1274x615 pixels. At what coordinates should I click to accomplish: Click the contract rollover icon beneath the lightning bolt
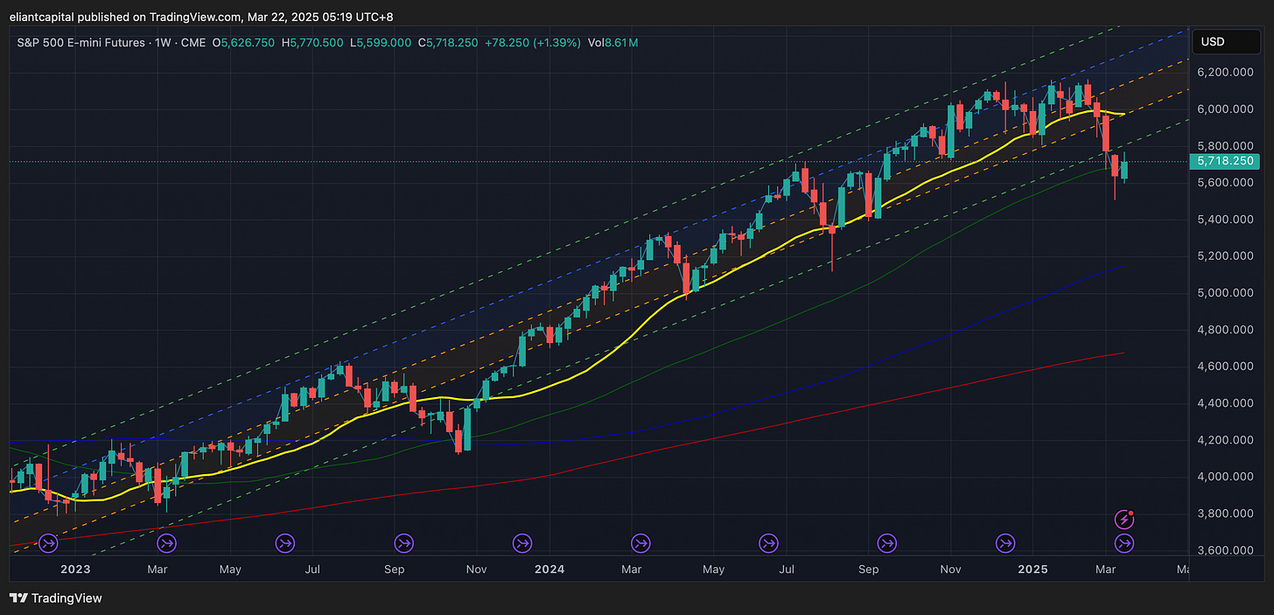click(1124, 544)
